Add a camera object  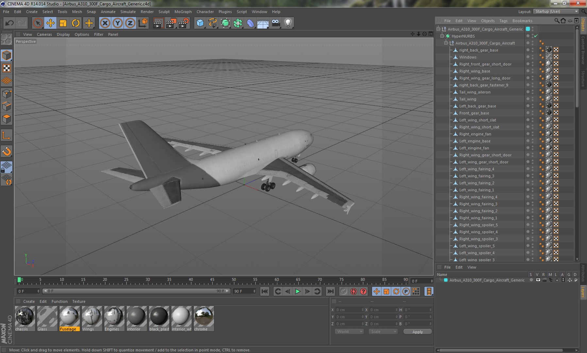coord(276,23)
